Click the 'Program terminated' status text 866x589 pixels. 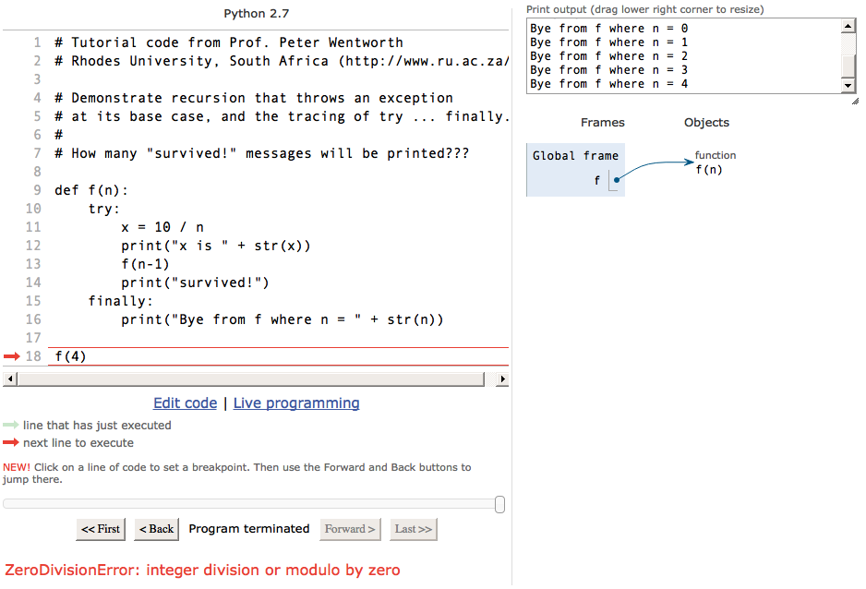coord(249,529)
